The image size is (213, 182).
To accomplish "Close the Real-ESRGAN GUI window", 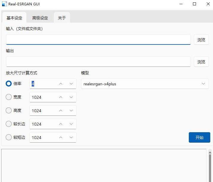I will (208, 4).
